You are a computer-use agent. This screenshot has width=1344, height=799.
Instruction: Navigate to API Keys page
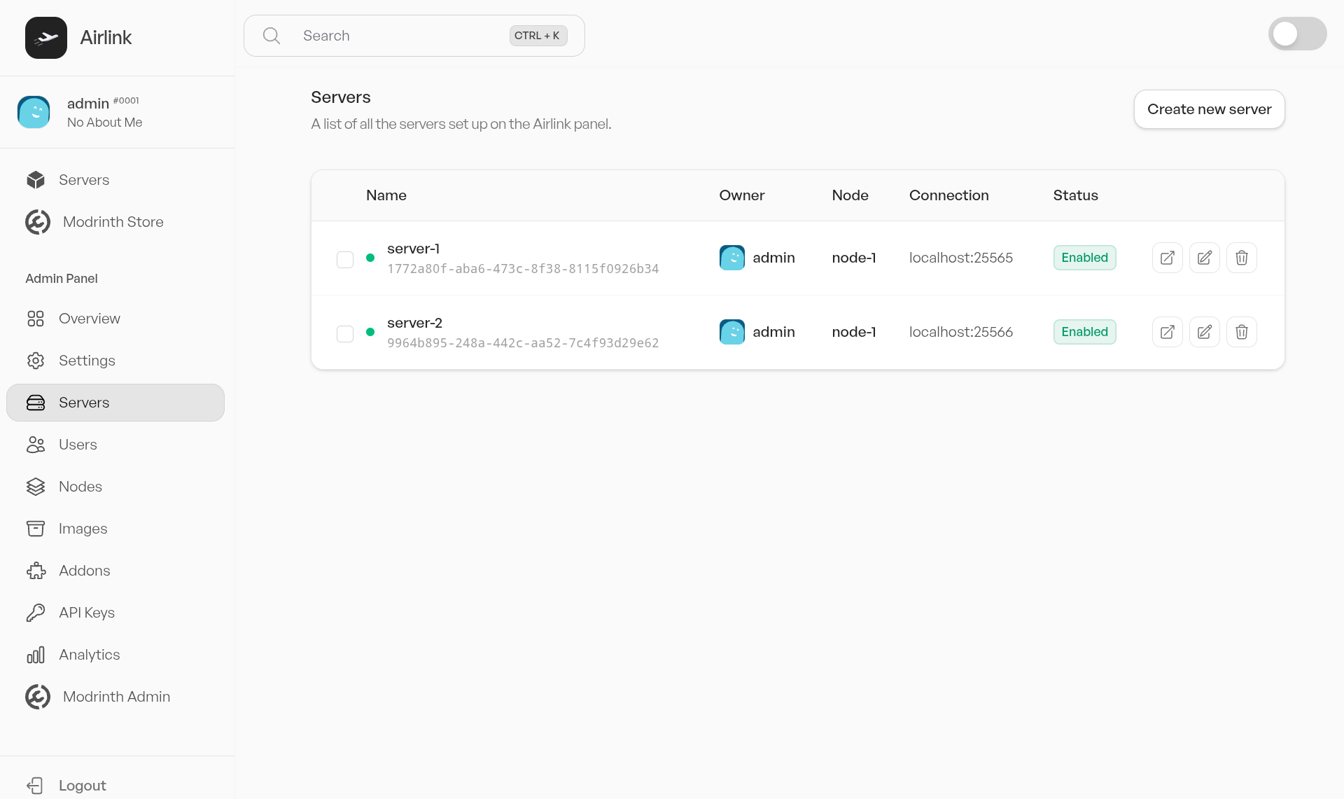pyautogui.click(x=86, y=613)
